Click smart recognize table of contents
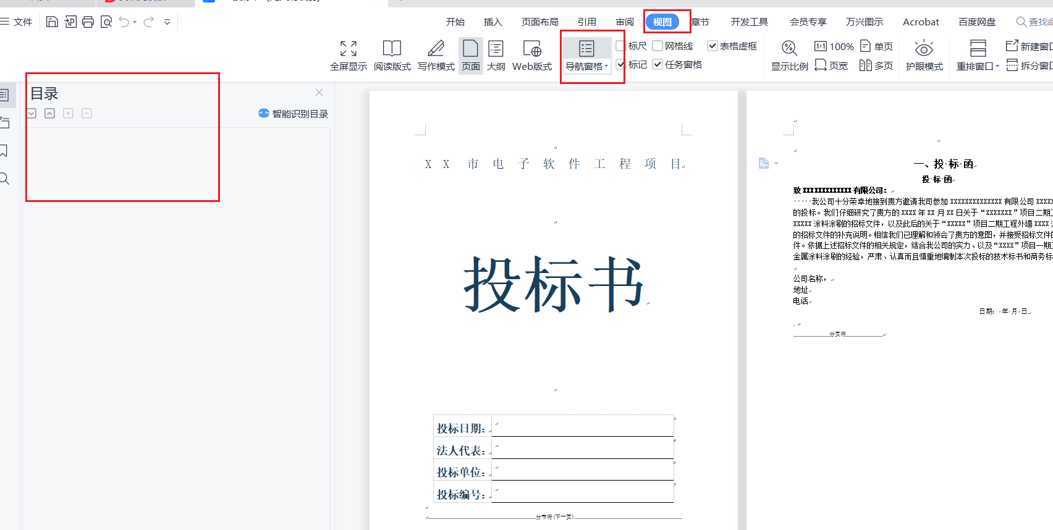1053x530 pixels. pos(294,114)
